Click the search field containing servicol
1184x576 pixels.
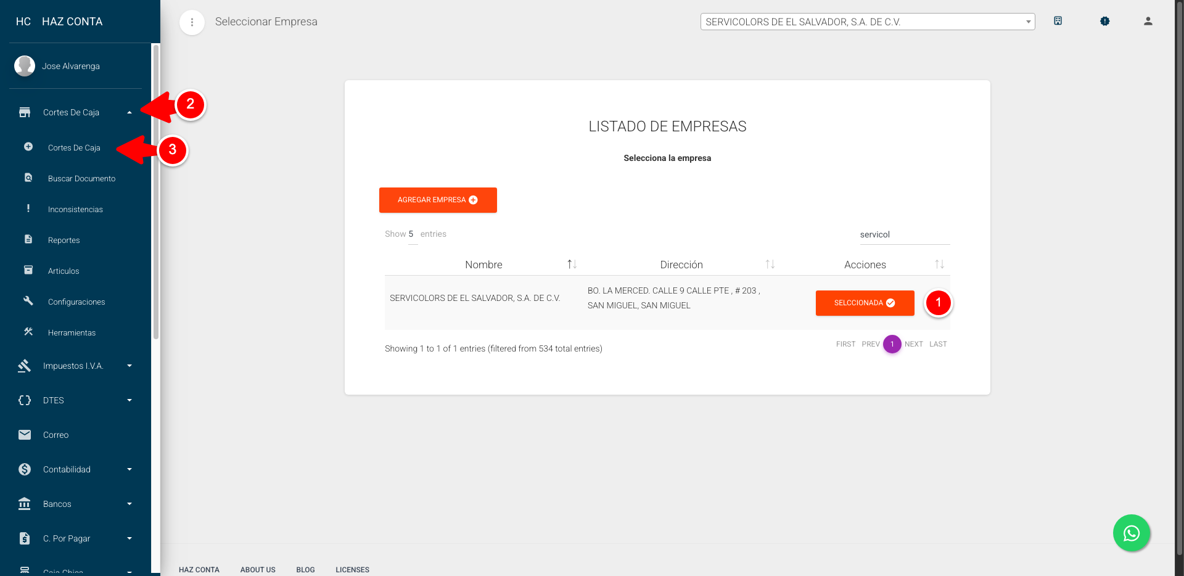(x=903, y=234)
